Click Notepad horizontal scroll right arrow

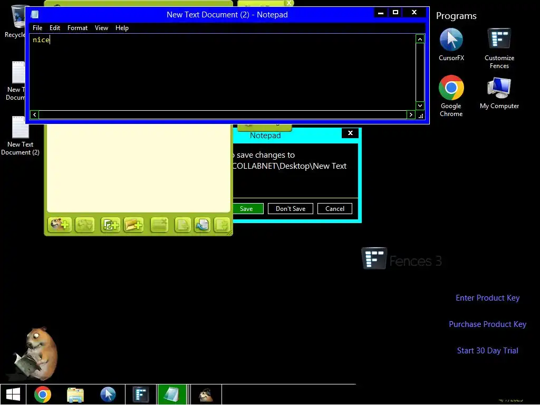pyautogui.click(x=411, y=114)
